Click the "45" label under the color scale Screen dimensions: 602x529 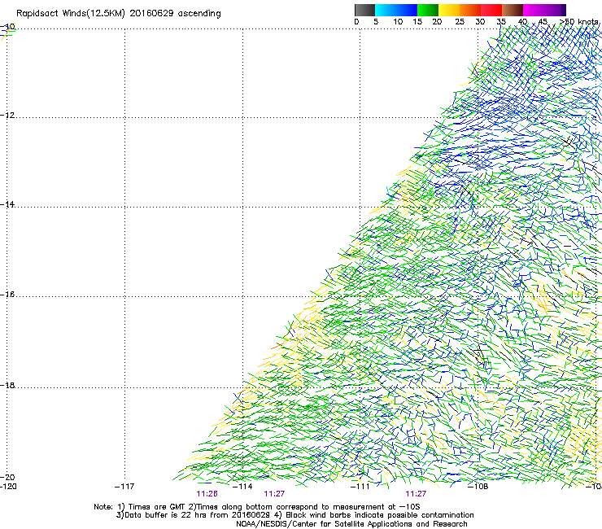[x=543, y=22]
